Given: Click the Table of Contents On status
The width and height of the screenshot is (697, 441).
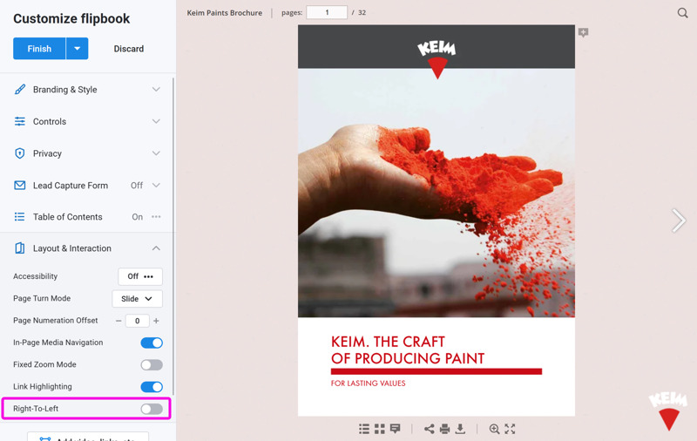Looking at the screenshot, I should click(137, 217).
